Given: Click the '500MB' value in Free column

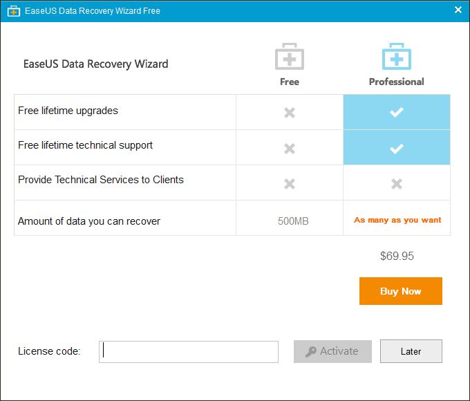Looking at the screenshot, I should 293,221.
